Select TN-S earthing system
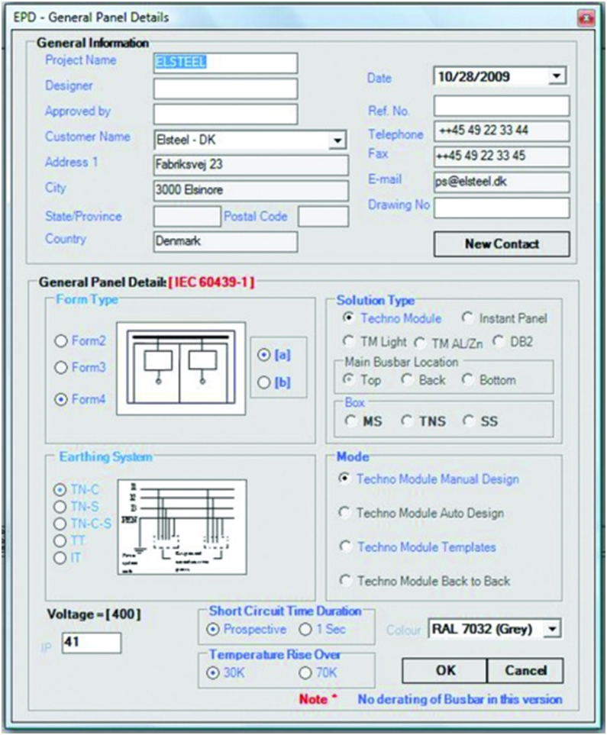Screen dimensions: 607x735 [60, 507]
